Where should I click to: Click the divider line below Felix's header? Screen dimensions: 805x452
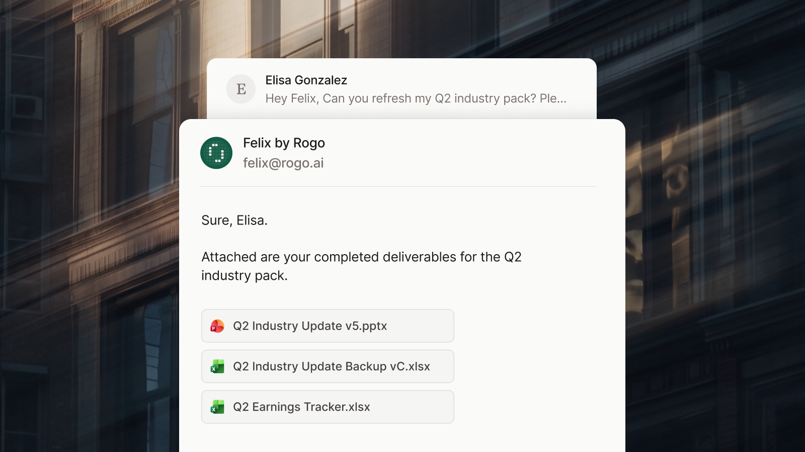(398, 186)
